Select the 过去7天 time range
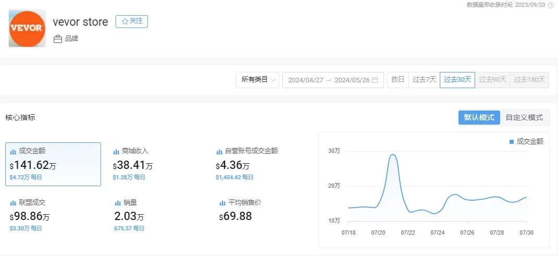 tap(424, 80)
